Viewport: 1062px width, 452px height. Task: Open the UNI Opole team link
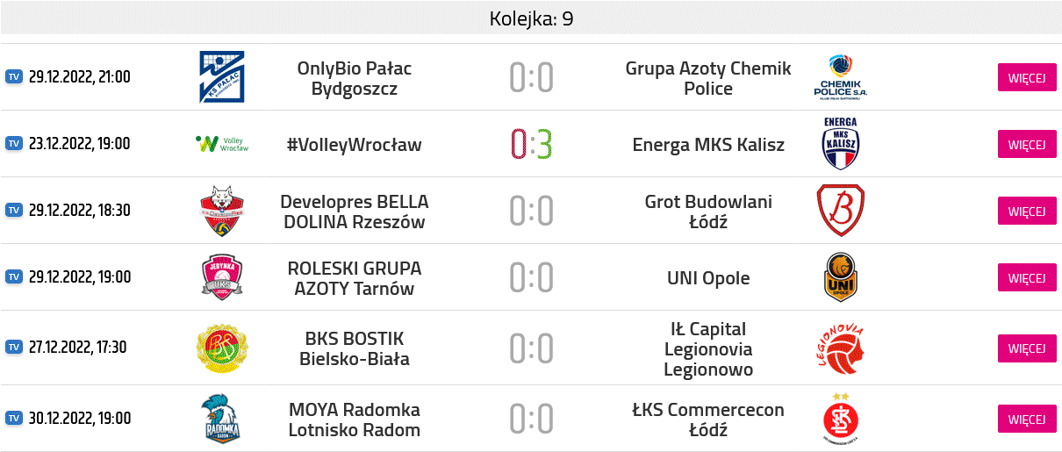click(707, 278)
